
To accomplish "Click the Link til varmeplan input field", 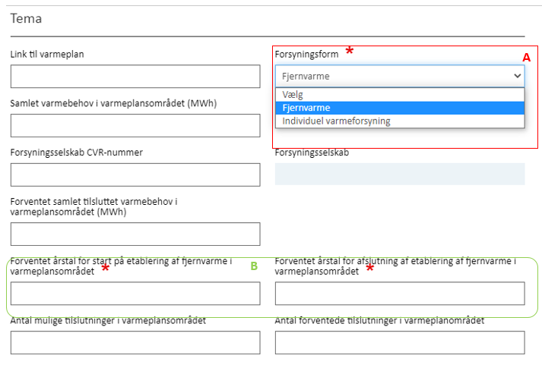I will click(x=135, y=77).
